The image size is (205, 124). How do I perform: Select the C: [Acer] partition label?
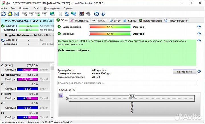click(x=7, y=65)
